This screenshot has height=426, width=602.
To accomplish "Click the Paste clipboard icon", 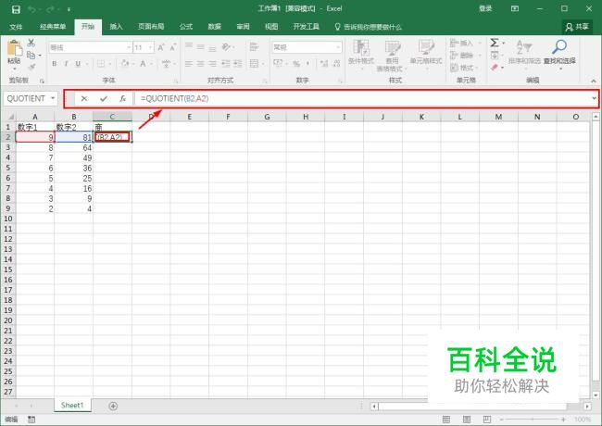I will click(14, 48).
